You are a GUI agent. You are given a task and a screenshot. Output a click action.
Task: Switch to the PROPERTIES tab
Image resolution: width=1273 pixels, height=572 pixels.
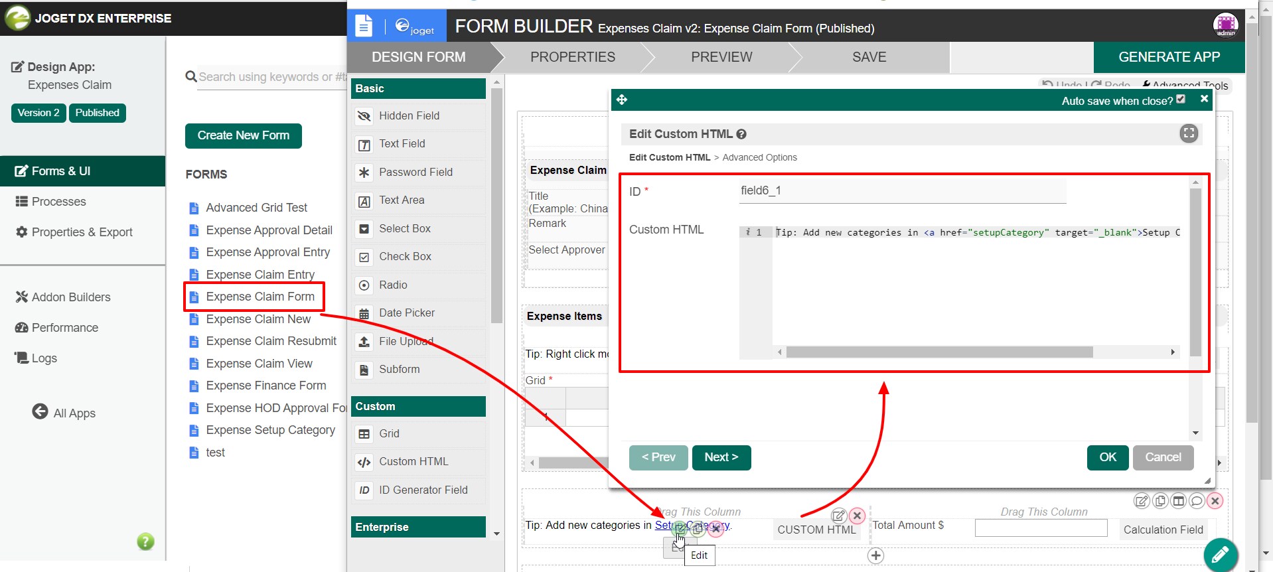tap(572, 57)
